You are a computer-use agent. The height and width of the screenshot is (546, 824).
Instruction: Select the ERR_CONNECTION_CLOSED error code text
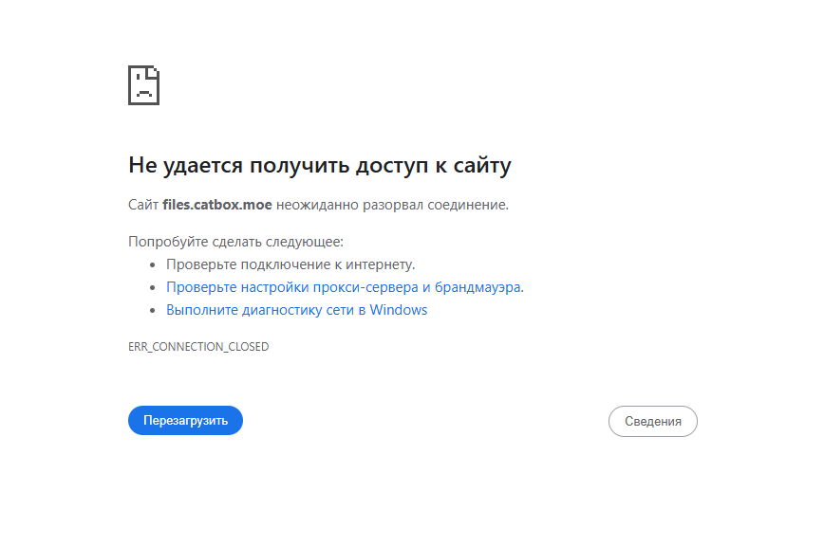pos(198,347)
